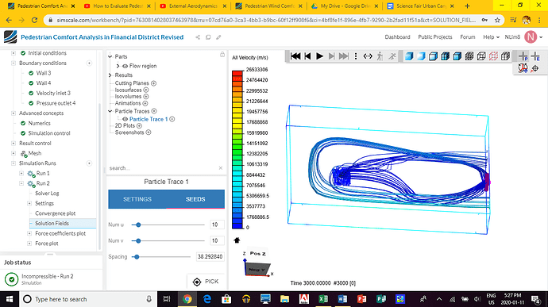The width and height of the screenshot is (548, 307).
Task: Open the Help dropdown menu
Action: click(x=491, y=37)
